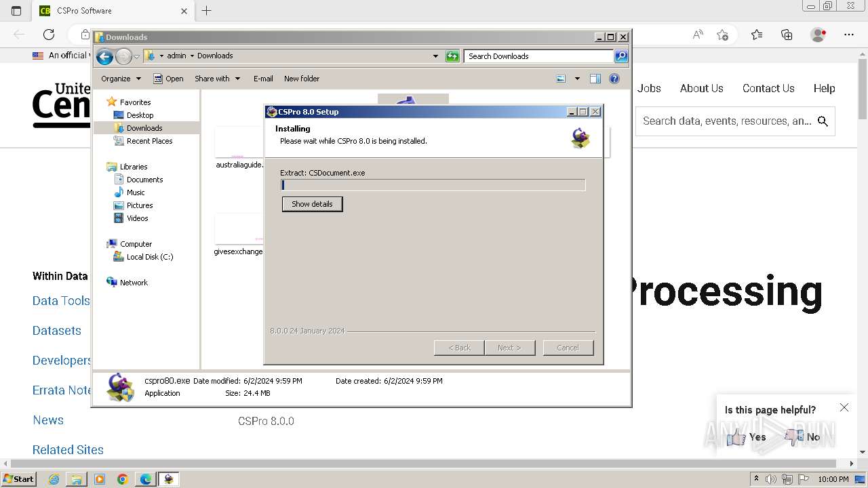Click Jobs link on Census page

click(649, 88)
